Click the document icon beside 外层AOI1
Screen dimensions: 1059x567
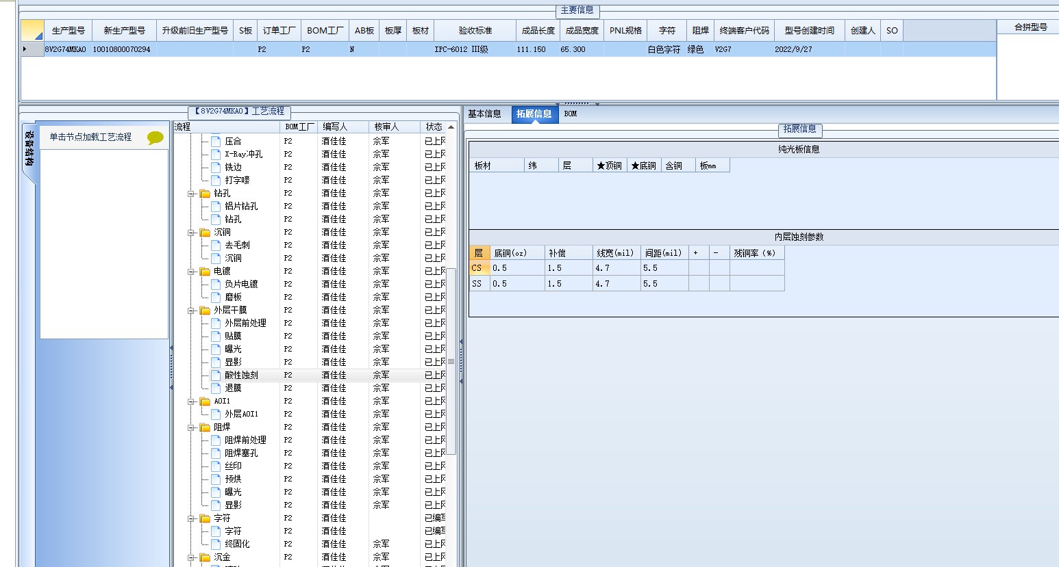(x=216, y=414)
